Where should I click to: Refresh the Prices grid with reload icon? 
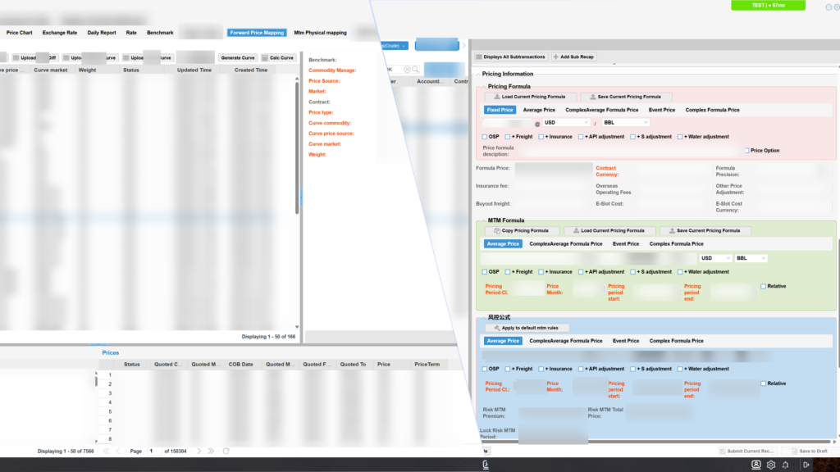[226, 451]
